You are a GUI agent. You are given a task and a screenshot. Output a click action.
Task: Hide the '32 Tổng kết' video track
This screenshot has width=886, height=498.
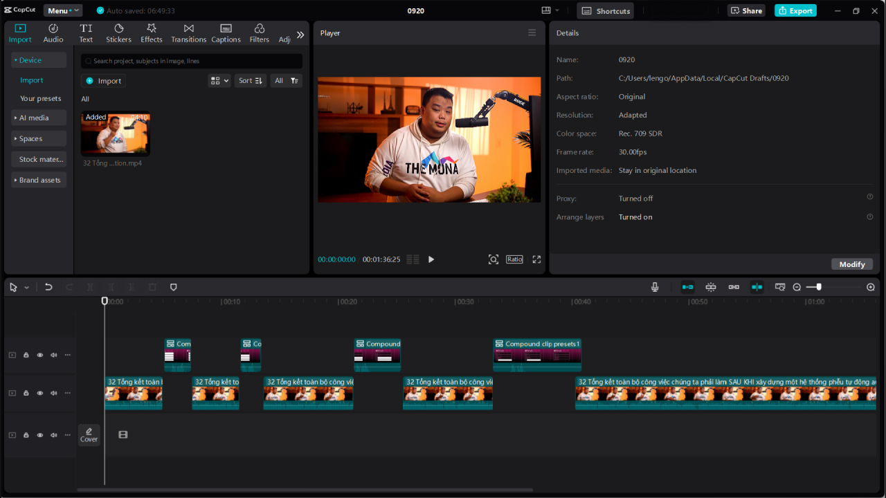point(39,393)
